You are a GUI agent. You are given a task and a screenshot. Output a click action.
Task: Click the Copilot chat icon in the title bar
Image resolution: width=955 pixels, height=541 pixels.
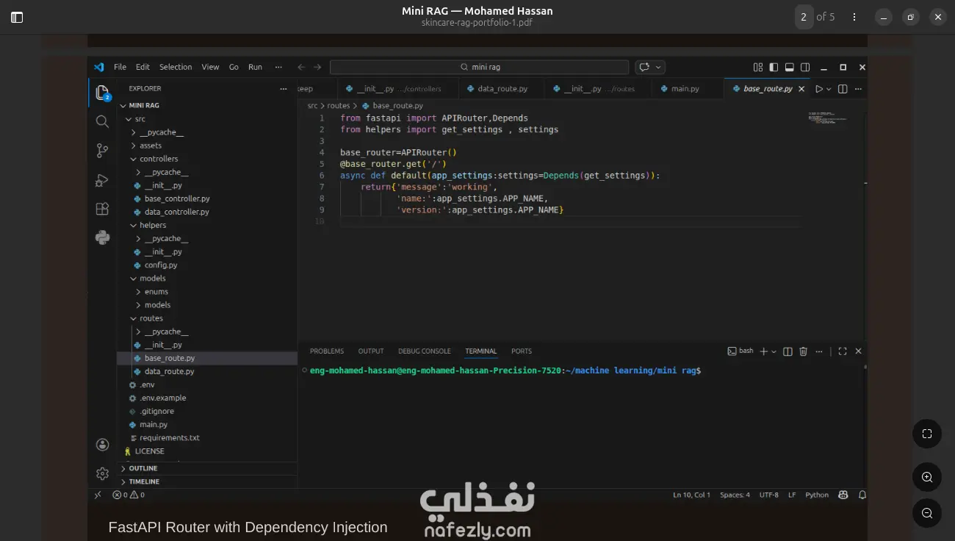(644, 67)
